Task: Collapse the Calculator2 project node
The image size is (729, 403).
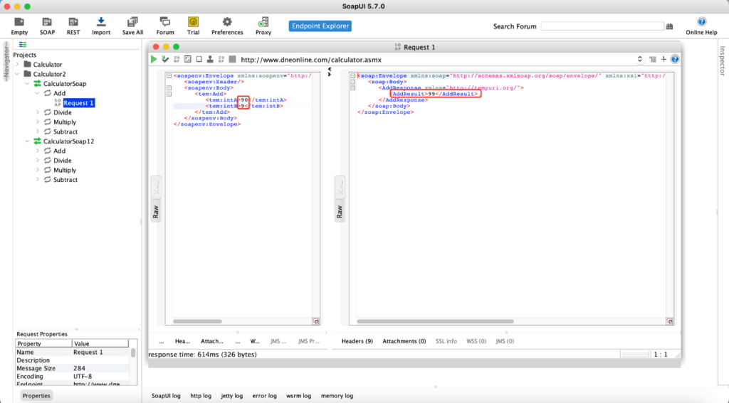Action: tap(18, 74)
